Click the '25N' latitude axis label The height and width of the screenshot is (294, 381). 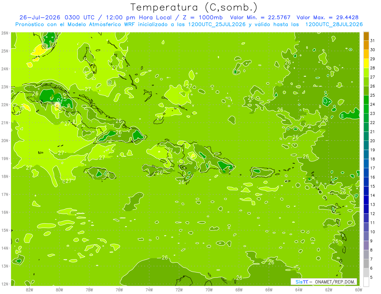[x=4, y=51]
